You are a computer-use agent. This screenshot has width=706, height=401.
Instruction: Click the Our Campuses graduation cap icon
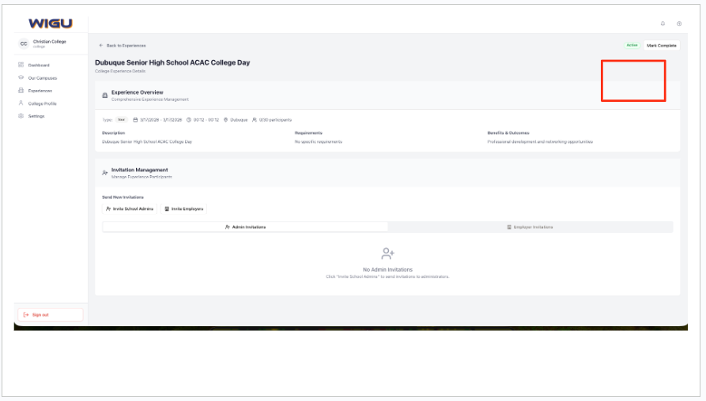point(21,77)
